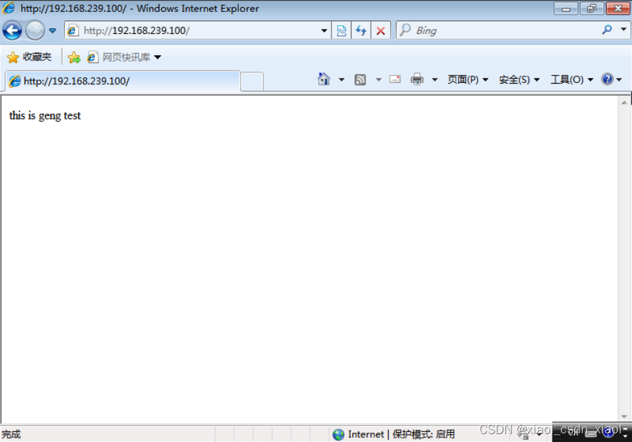
Task: Toggle Compatibility View broken-page icon
Action: pos(342,31)
